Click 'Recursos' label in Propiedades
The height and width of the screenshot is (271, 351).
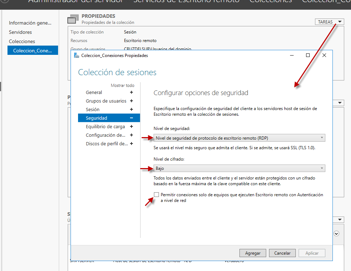79,41
